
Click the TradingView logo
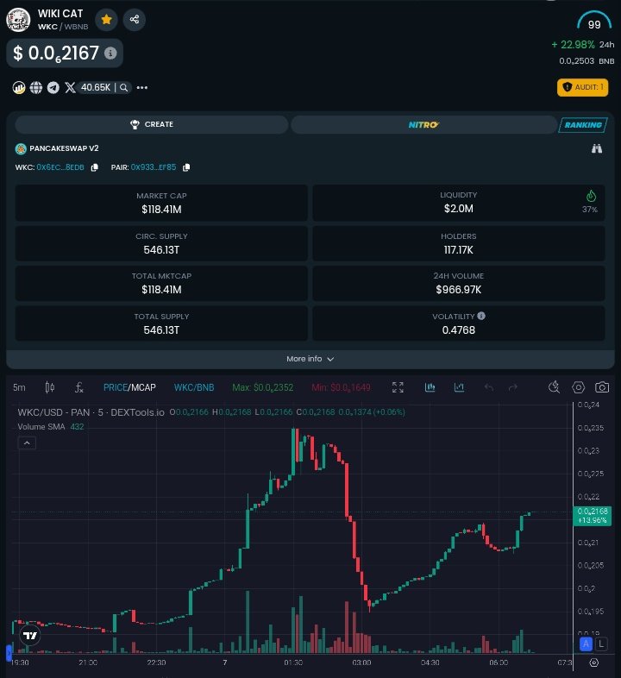(x=30, y=635)
